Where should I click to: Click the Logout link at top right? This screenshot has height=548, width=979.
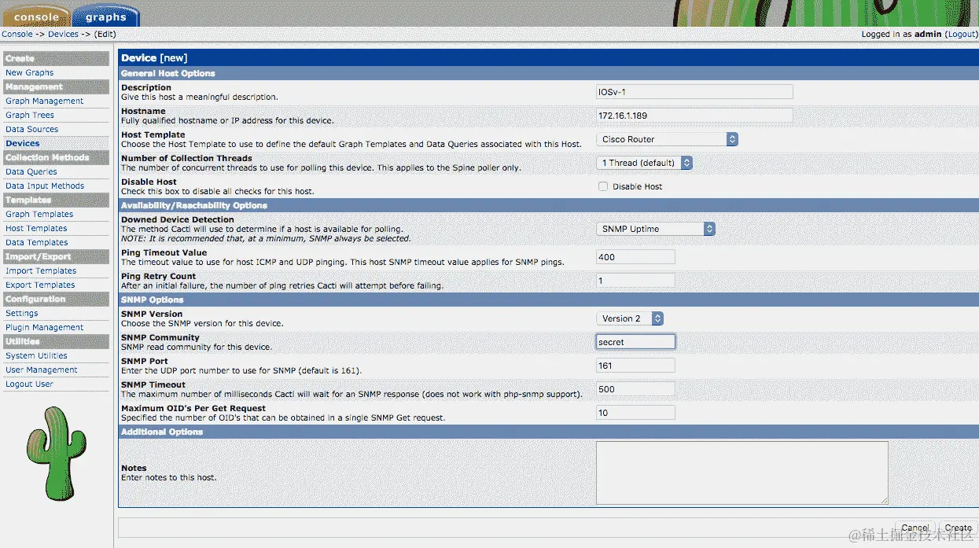[x=961, y=35]
